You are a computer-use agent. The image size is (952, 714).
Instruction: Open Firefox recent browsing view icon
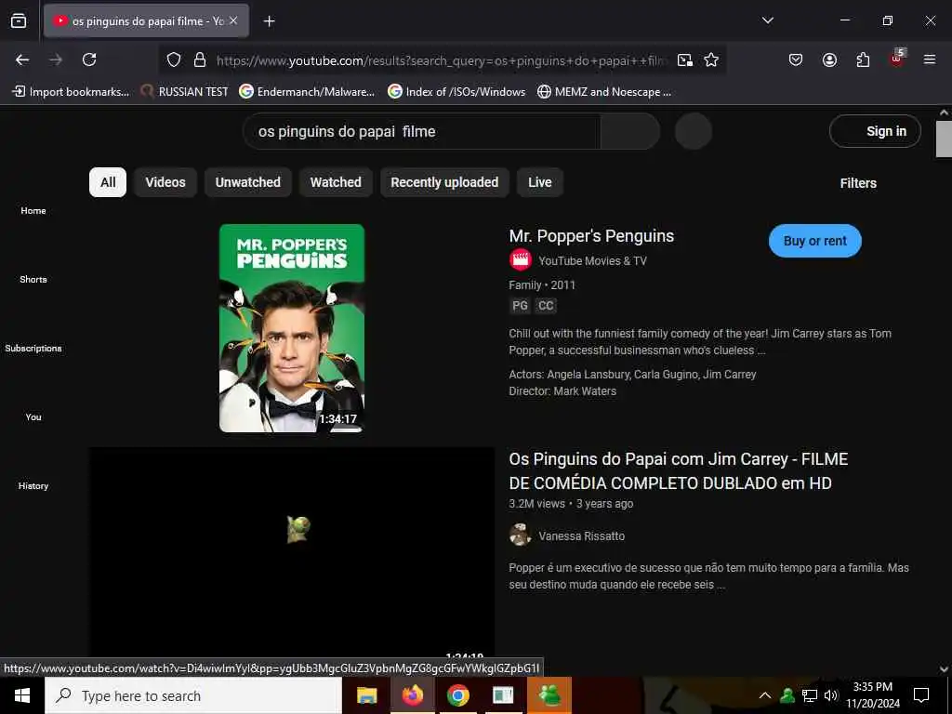point(19,20)
